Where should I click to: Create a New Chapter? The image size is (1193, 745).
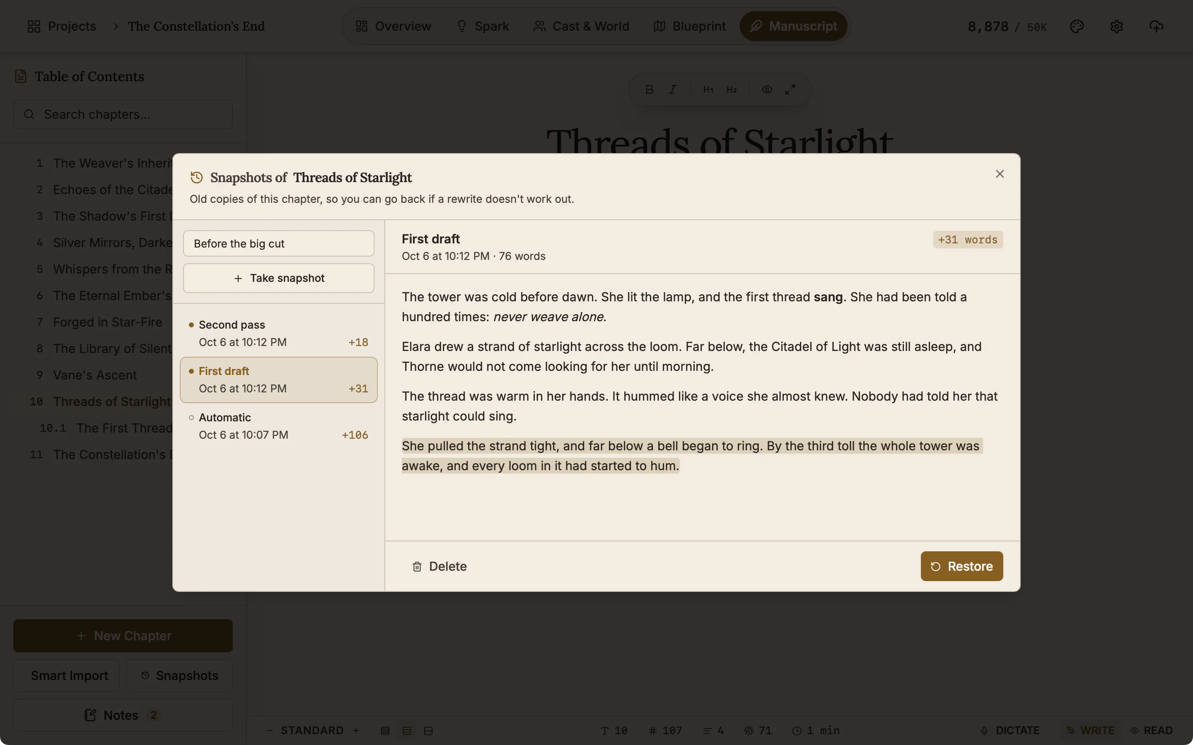point(123,636)
